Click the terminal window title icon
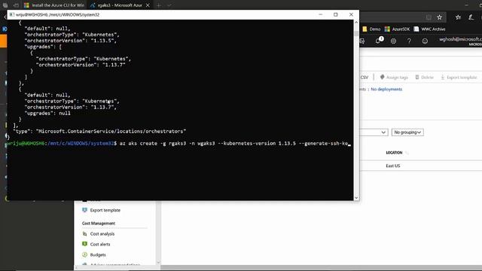Viewport: 482px width, 271px height. point(12,14)
